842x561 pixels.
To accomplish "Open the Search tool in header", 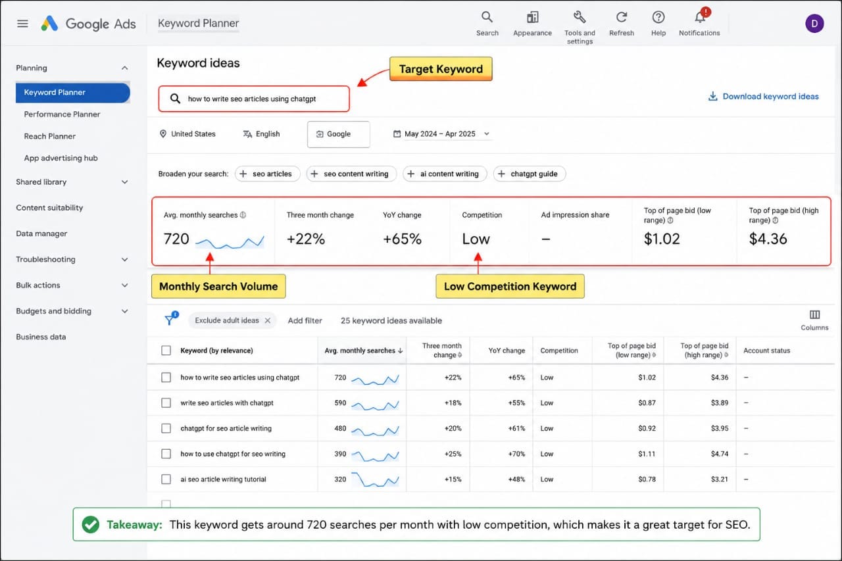I will [x=487, y=23].
